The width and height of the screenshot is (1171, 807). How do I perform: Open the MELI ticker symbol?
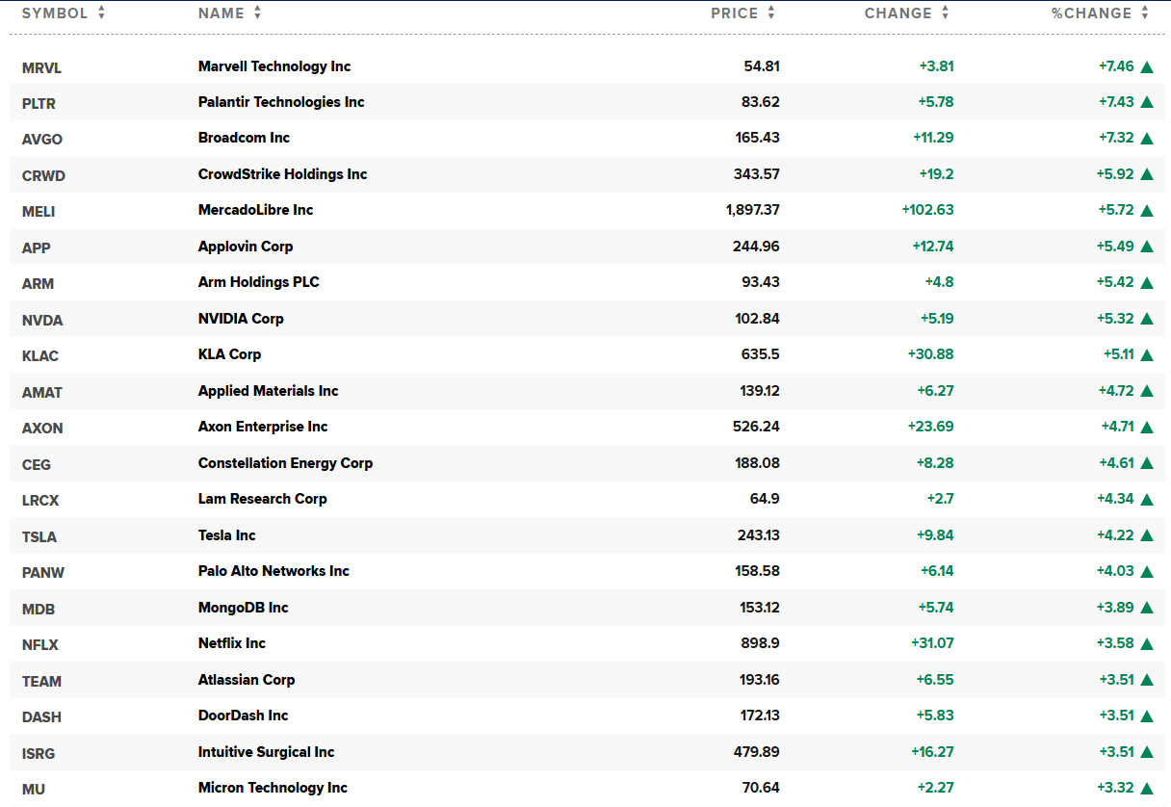tap(39, 212)
